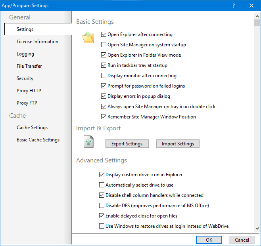Click the Export Settings button
This screenshot has height=246, width=261.
coord(127,144)
